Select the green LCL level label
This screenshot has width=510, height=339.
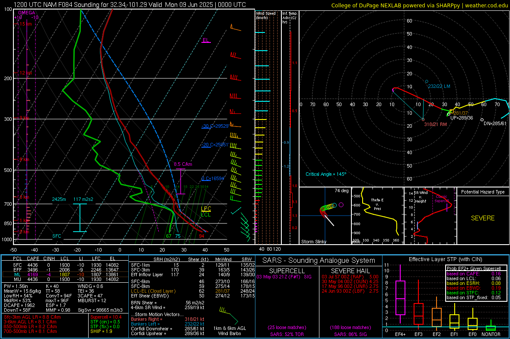click(206, 214)
